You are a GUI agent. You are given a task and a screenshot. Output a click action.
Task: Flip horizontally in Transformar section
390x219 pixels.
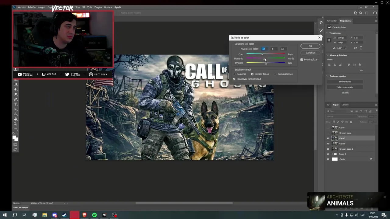coord(356,48)
